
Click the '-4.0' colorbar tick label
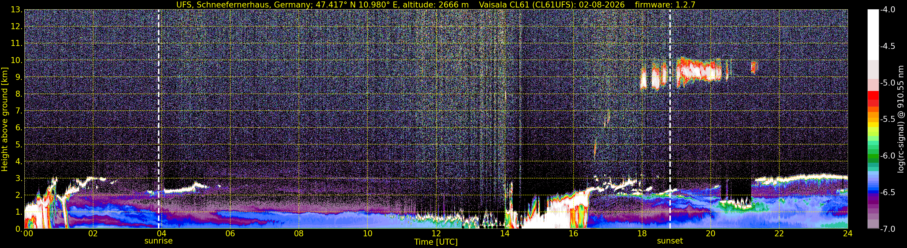tap(887, 10)
